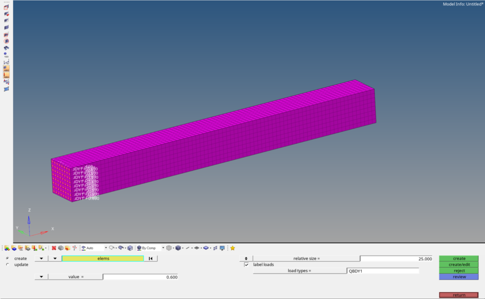Click the yellow elems entity selector

coord(103,259)
